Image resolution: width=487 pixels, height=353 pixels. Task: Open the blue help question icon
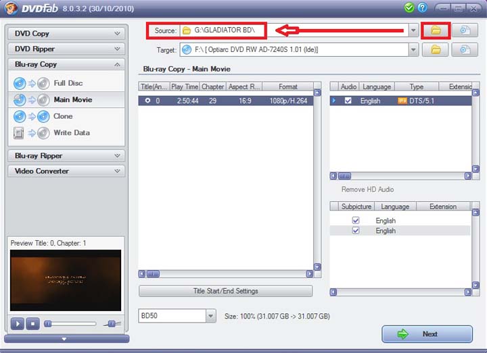[x=422, y=7]
